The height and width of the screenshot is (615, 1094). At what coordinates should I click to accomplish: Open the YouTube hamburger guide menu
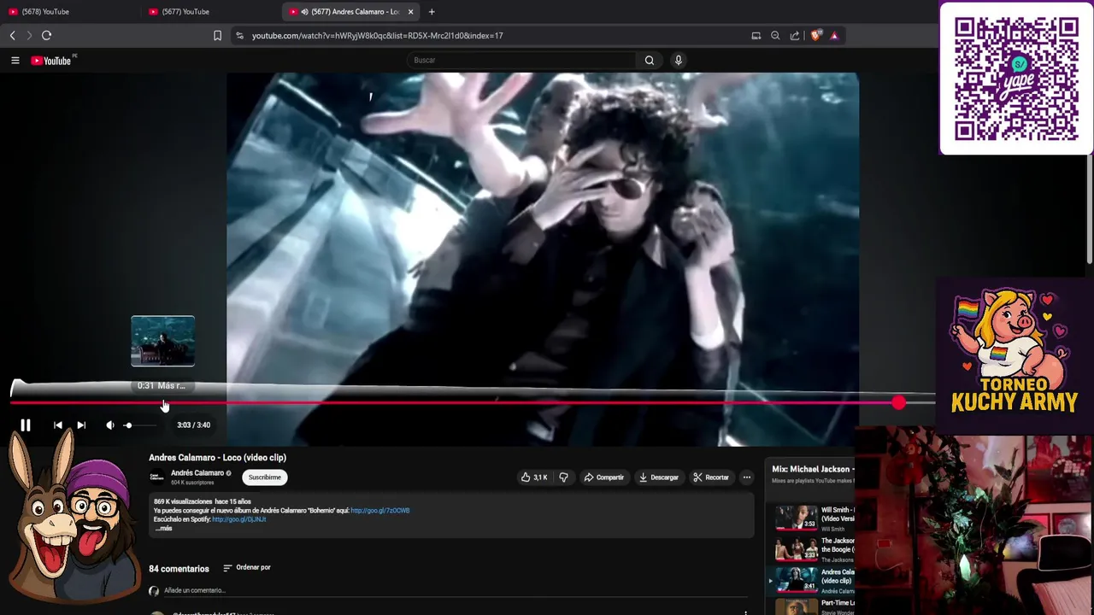pyautogui.click(x=15, y=61)
